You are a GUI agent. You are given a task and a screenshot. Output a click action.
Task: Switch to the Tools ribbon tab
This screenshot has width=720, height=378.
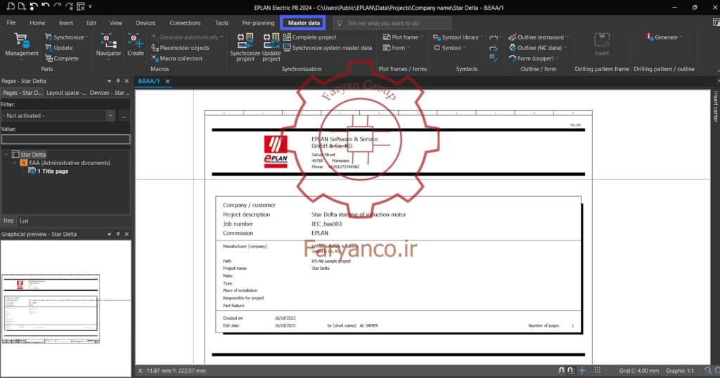221,23
